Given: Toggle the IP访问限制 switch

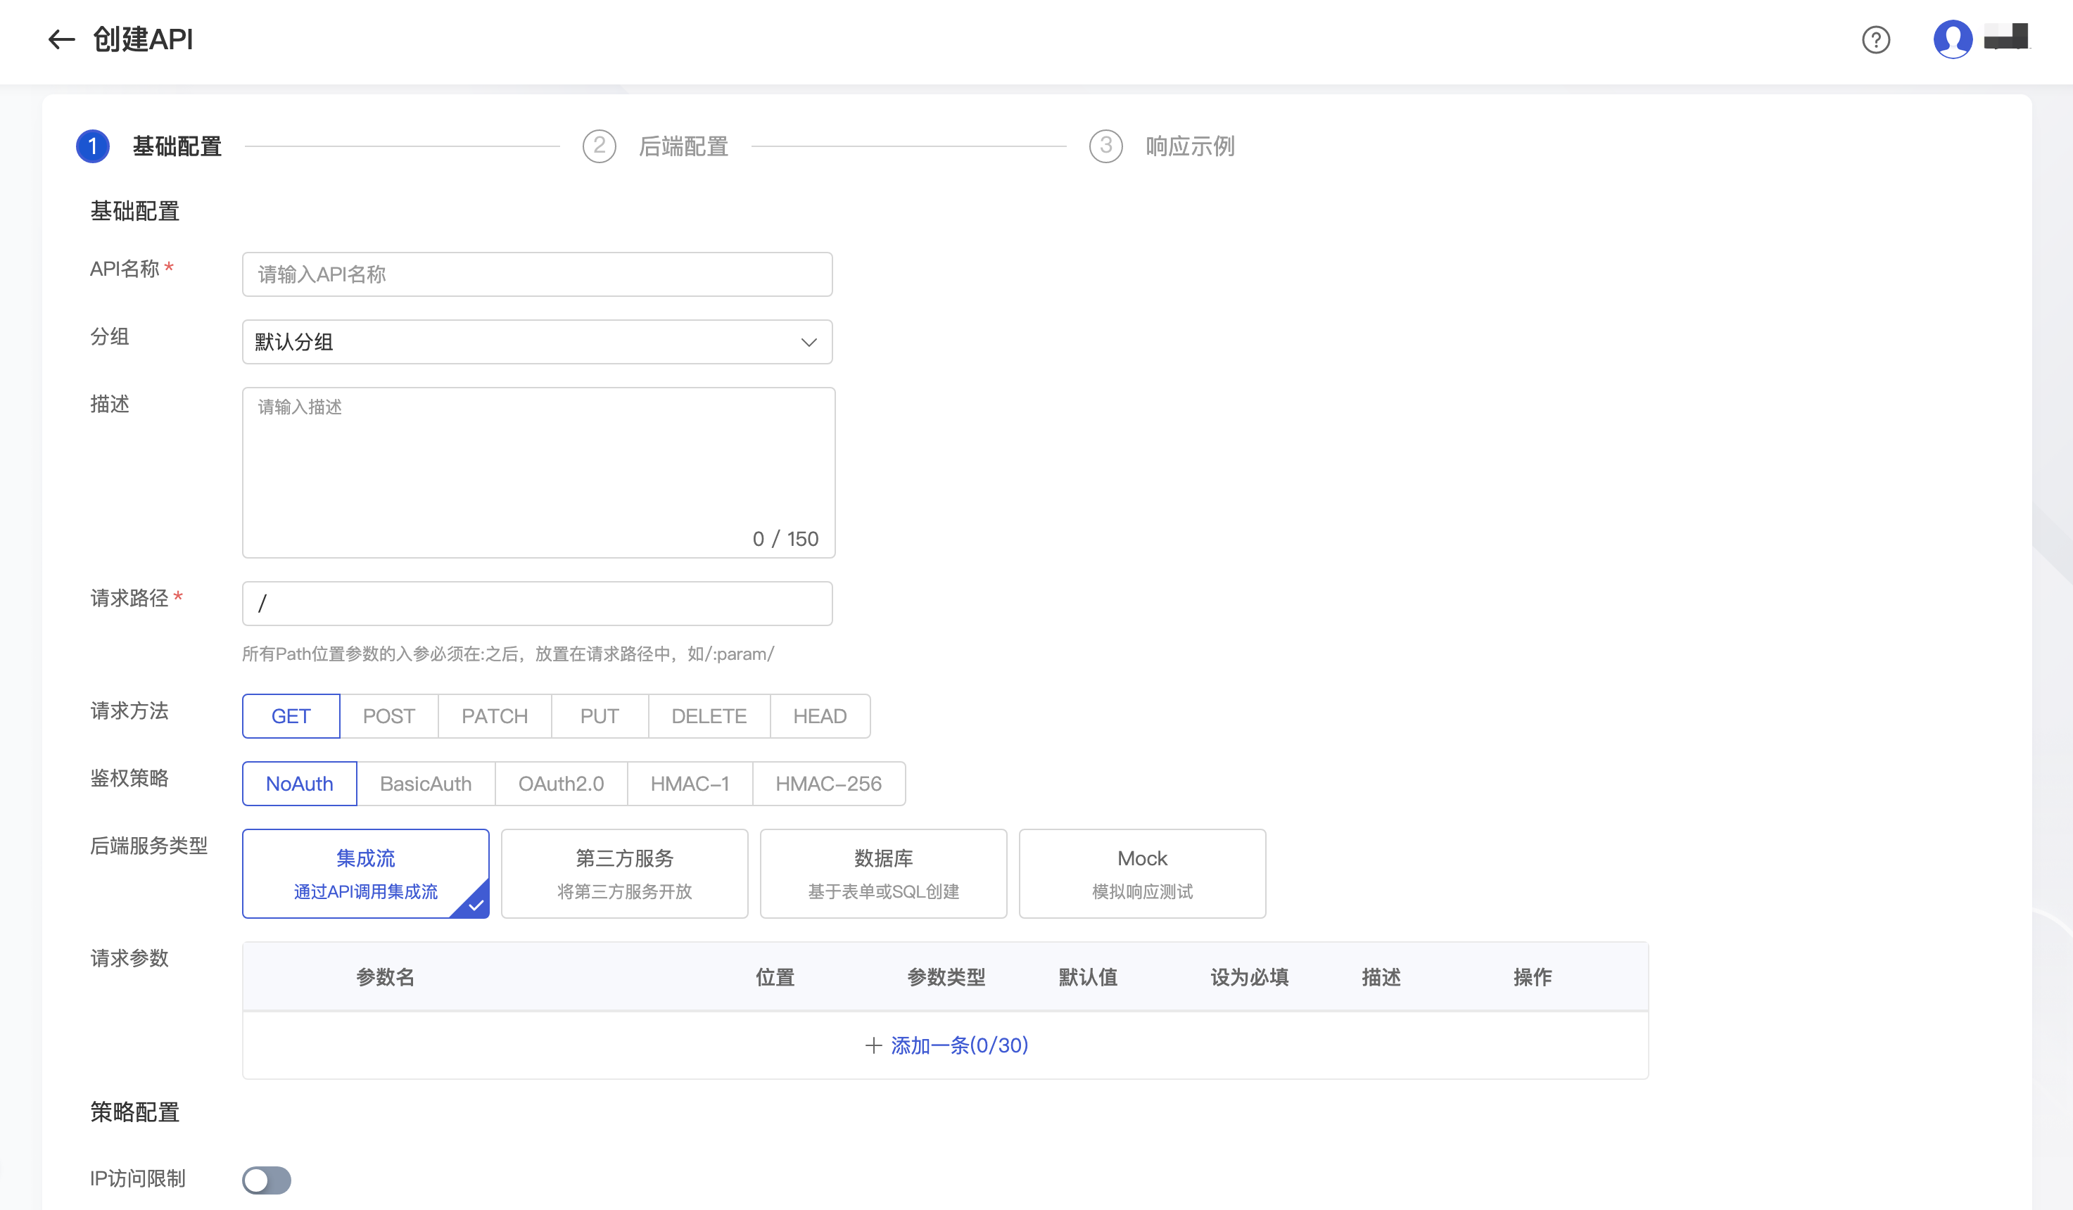Looking at the screenshot, I should point(267,1180).
